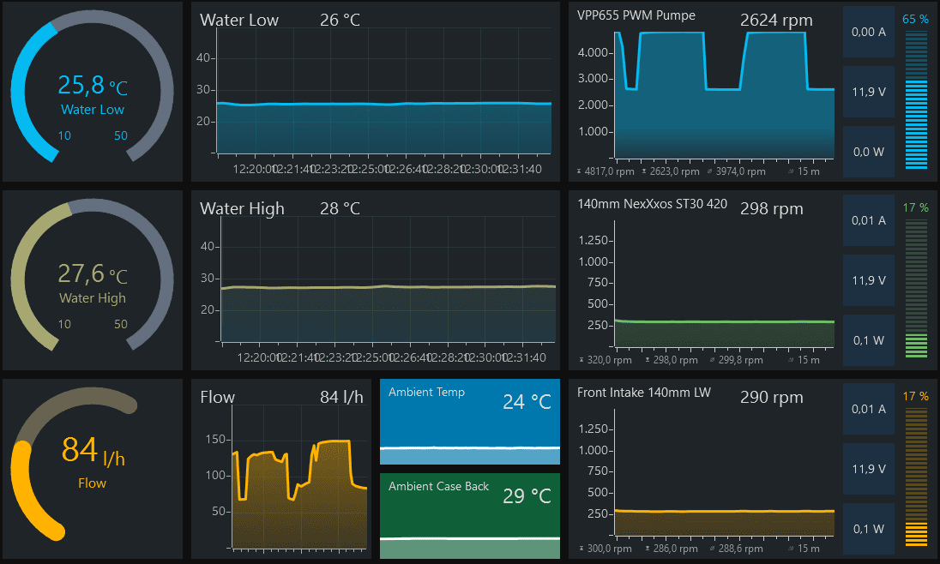Open the Ambient Case Back 29 °C tile
This screenshot has height=564, width=940.
pos(470,516)
